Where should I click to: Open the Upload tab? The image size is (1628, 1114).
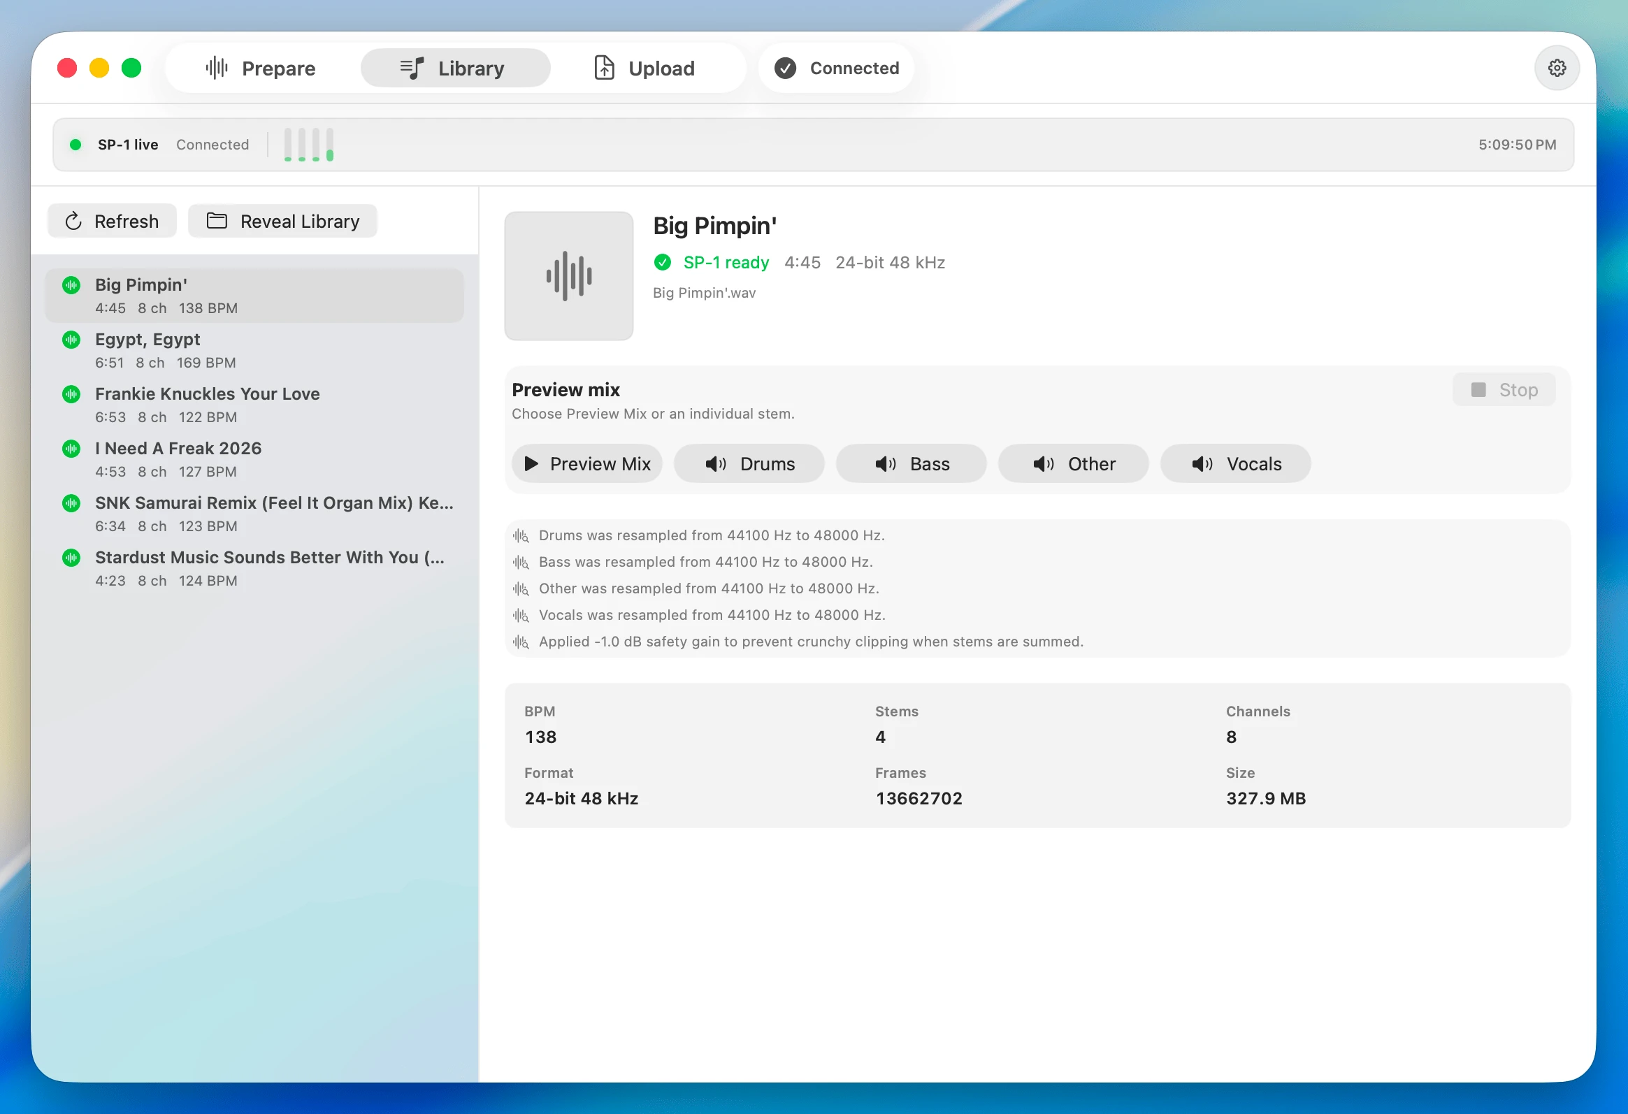click(646, 68)
